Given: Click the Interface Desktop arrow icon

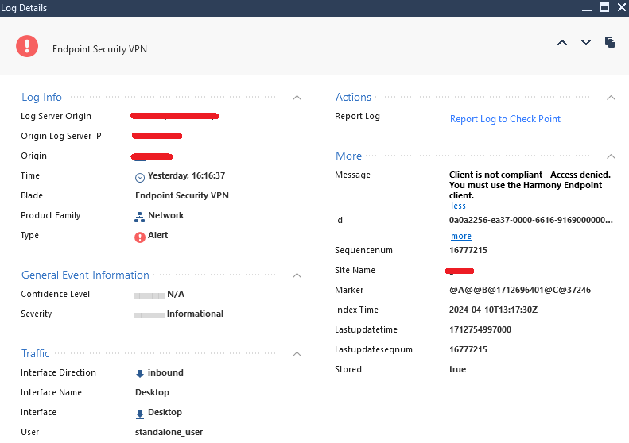Looking at the screenshot, I should 140,414.
